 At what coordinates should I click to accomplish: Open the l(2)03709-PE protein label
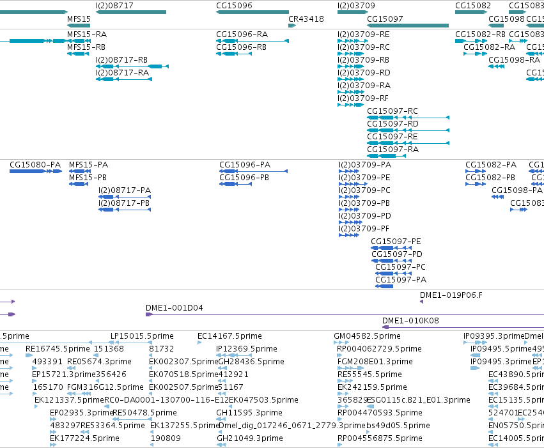tap(364, 178)
